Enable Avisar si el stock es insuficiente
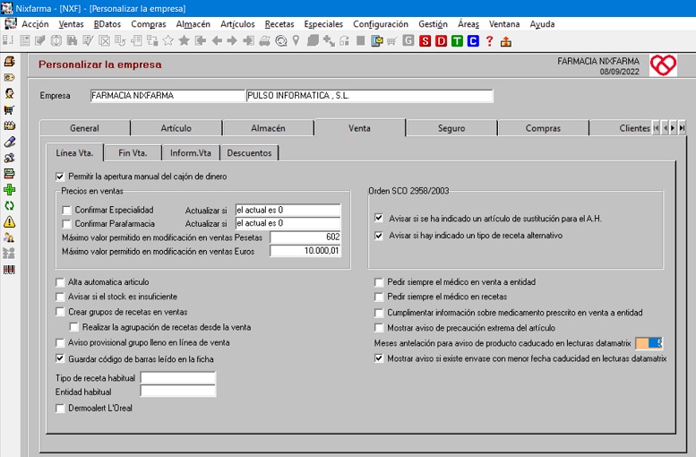Screen dimensions: 696x457 pyautogui.click(x=60, y=297)
